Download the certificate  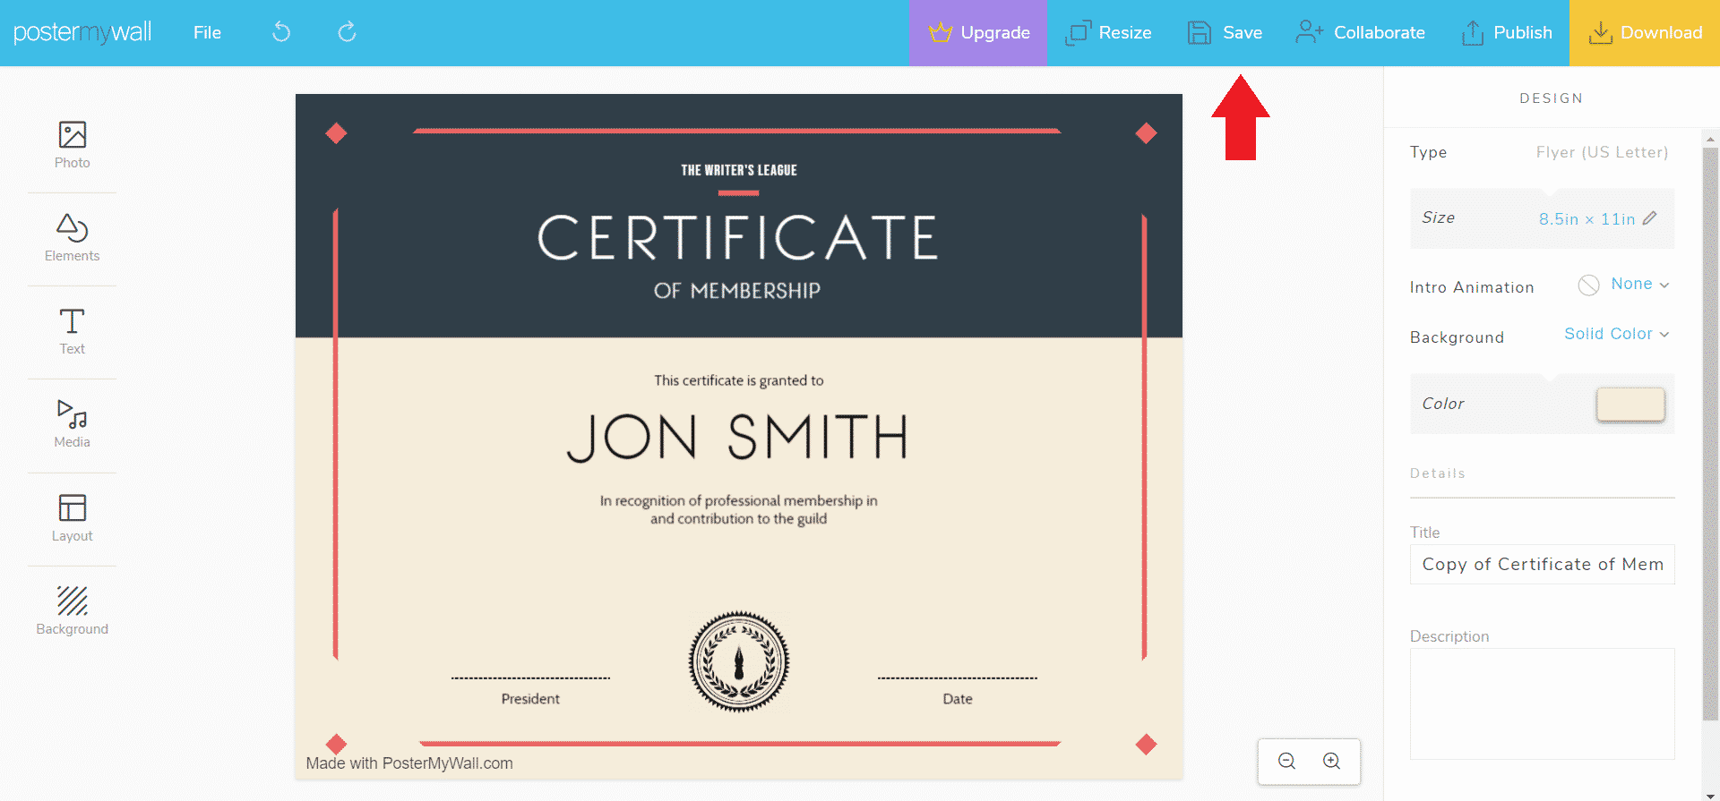[x=1645, y=33]
